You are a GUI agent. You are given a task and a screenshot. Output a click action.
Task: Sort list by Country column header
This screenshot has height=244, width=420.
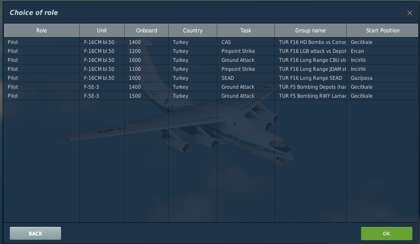[x=192, y=31]
